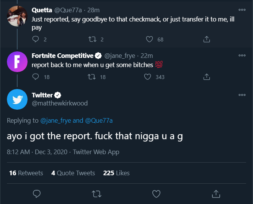The image size is (253, 204).
Task: Open more options for Quetta's tweet
Action: 242,10
